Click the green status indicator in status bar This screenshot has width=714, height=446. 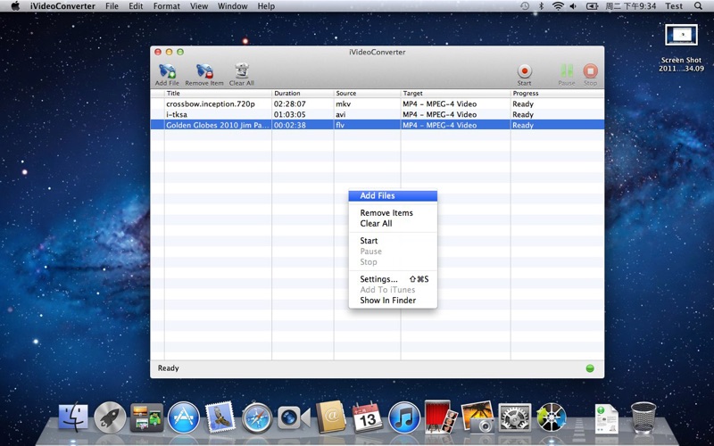pyautogui.click(x=590, y=368)
